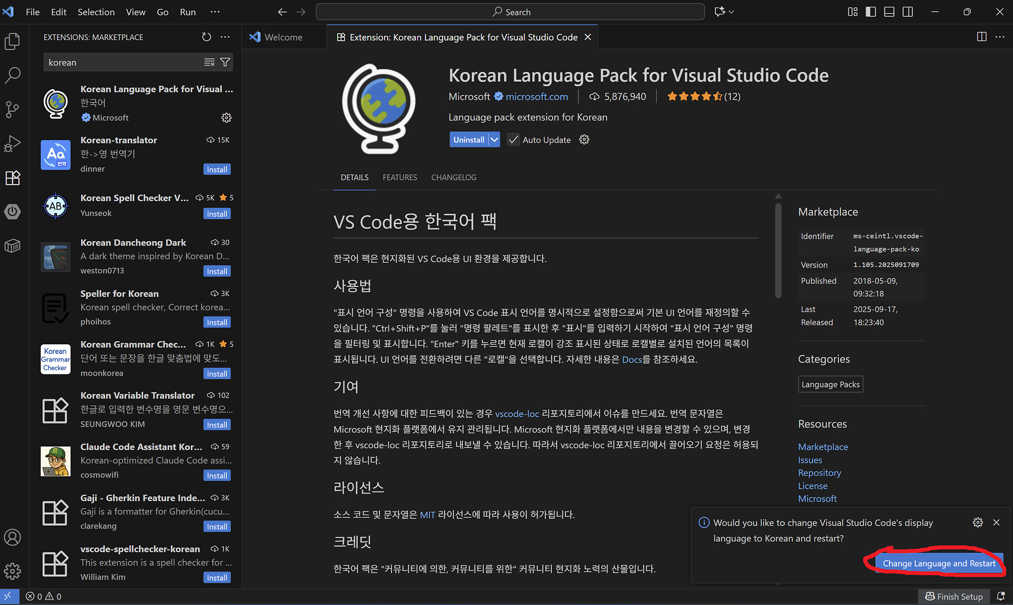The width and height of the screenshot is (1013, 605).
Task: Expand the hidden menus ellipsis in menu bar
Action: click(215, 12)
